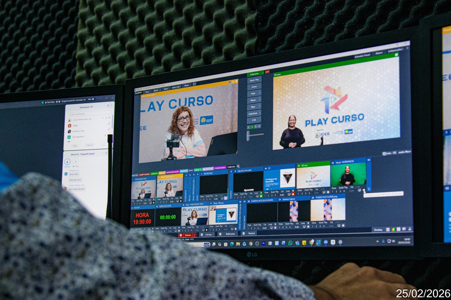
Task: Toggle Audio on input 7 MICROFONE
Action: pos(216,199)
